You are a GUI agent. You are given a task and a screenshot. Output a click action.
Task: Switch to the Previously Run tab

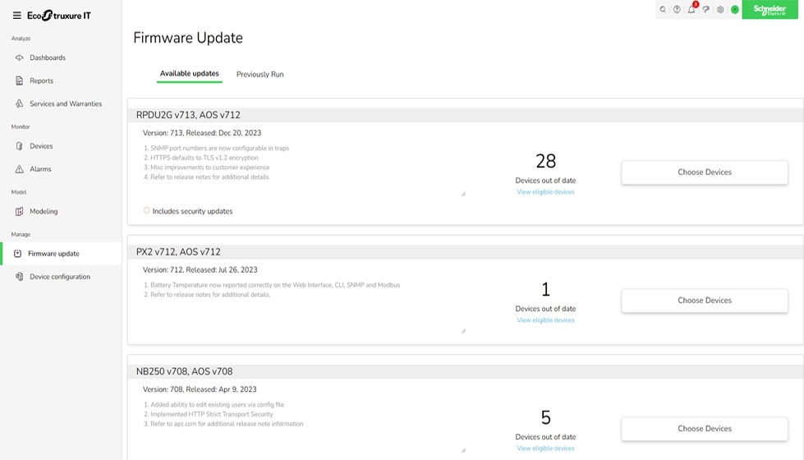(x=260, y=75)
